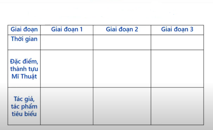Place cursor in Tác giả cell under Giai đoạn 3
This screenshot has height=130, width=213.
(177, 106)
